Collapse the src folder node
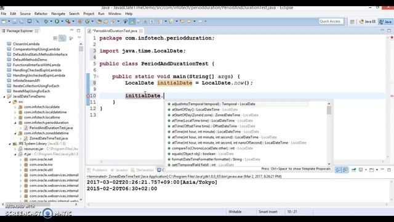 point(10,102)
